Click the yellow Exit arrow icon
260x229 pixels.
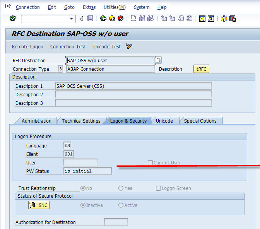(x=112, y=19)
